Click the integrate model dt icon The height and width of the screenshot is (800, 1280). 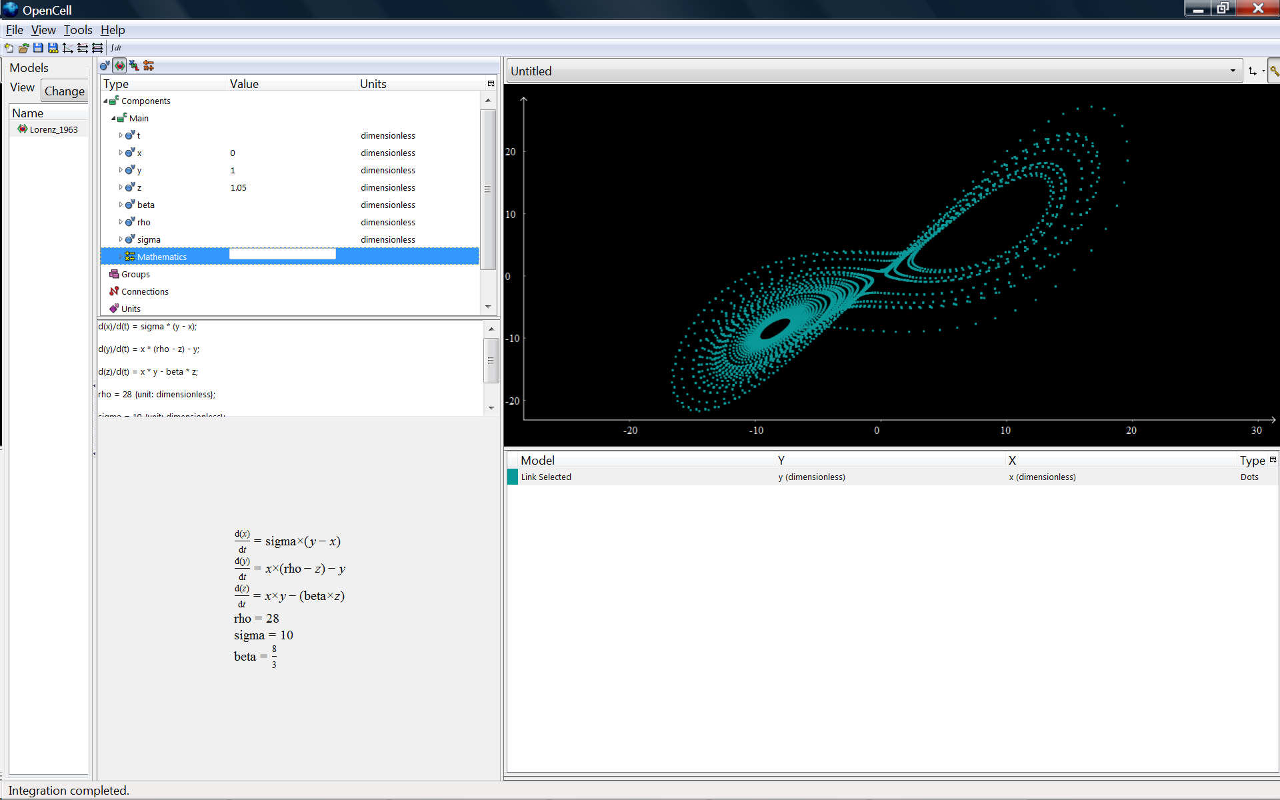[116, 48]
